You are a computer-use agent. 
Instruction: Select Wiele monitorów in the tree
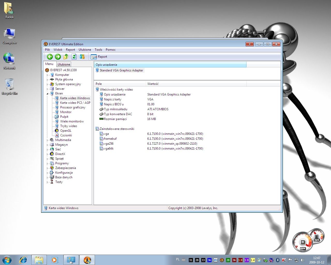72,121
